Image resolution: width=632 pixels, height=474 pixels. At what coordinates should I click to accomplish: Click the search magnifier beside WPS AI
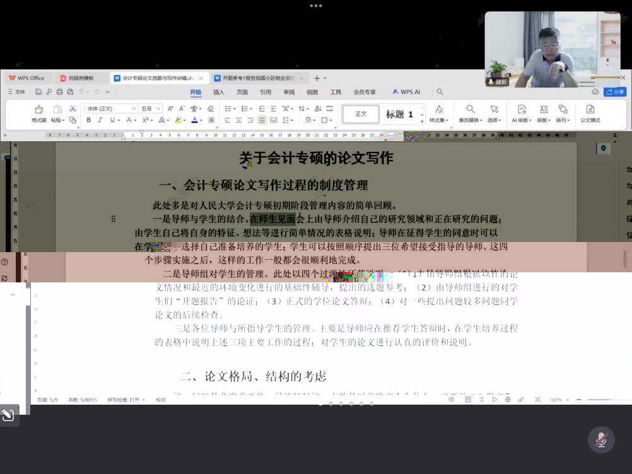(440, 92)
